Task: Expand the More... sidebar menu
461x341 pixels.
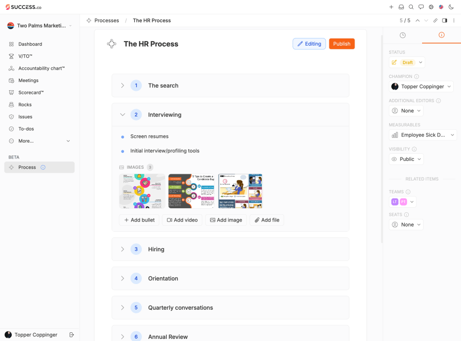Action: point(39,141)
